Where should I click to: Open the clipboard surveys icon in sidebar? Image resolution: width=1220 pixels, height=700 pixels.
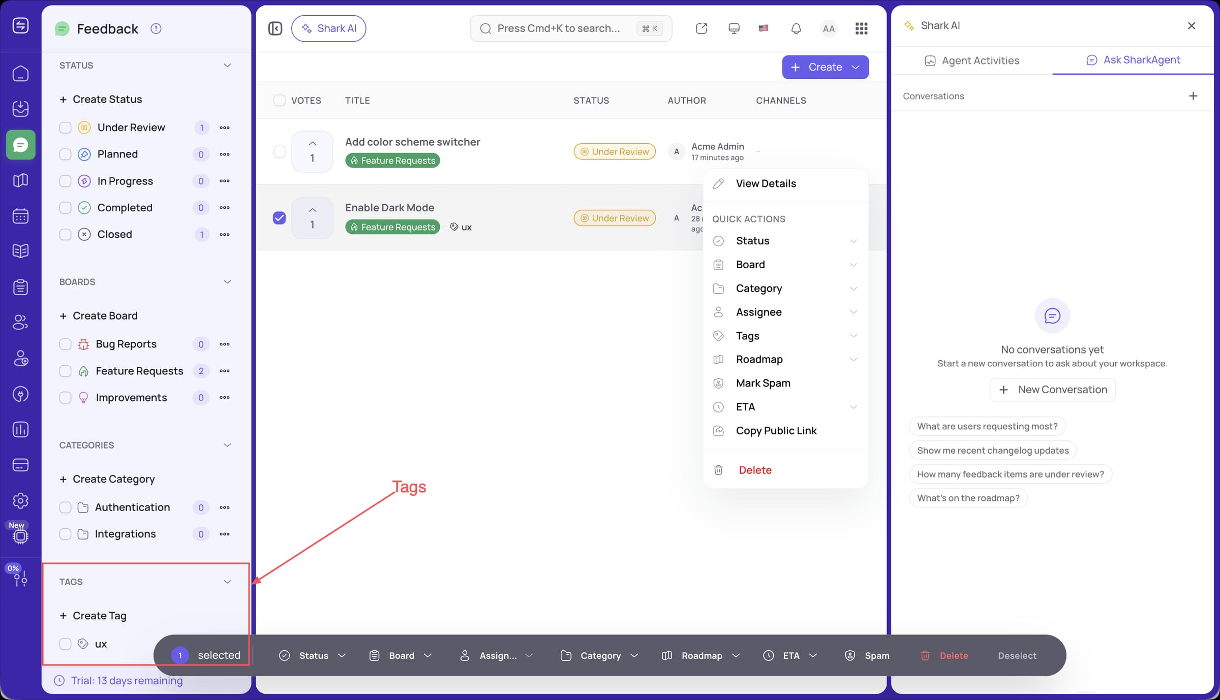point(20,287)
